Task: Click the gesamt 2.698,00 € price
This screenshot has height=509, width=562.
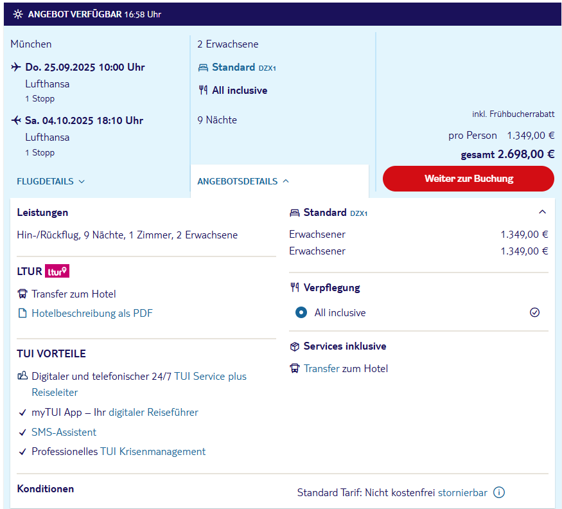Action: click(507, 154)
